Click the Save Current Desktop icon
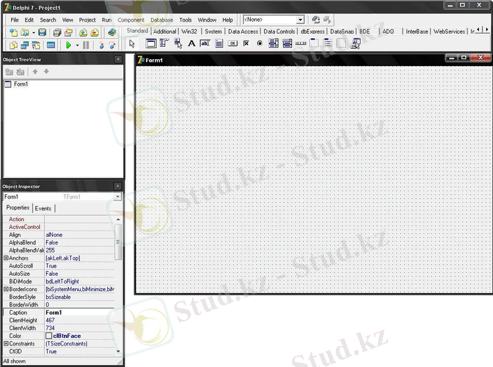This screenshot has height=367, width=493. 316,20
